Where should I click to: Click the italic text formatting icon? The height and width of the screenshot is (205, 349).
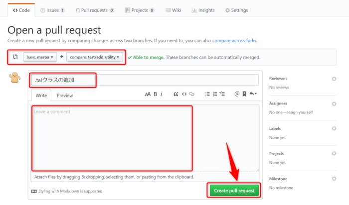pyautogui.click(x=162, y=94)
